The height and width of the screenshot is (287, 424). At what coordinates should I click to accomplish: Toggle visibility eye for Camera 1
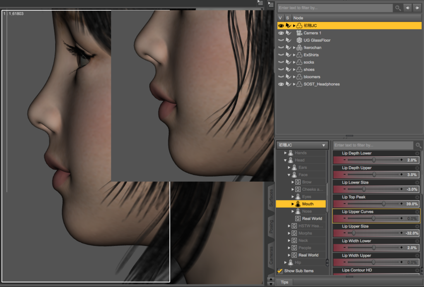pos(281,33)
